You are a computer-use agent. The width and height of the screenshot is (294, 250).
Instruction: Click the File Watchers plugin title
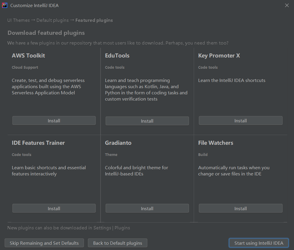click(216, 143)
